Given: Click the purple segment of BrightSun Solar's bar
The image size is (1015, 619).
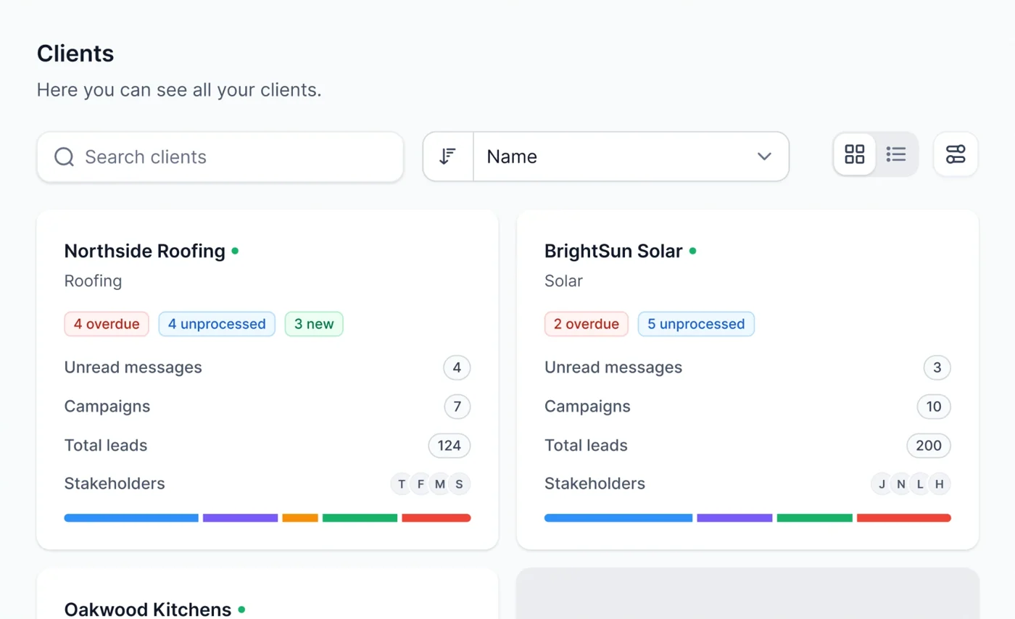Looking at the screenshot, I should (734, 518).
